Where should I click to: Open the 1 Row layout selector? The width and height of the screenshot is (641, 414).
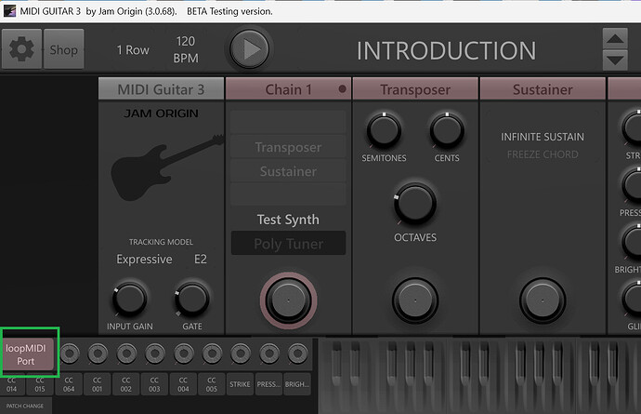coord(133,50)
